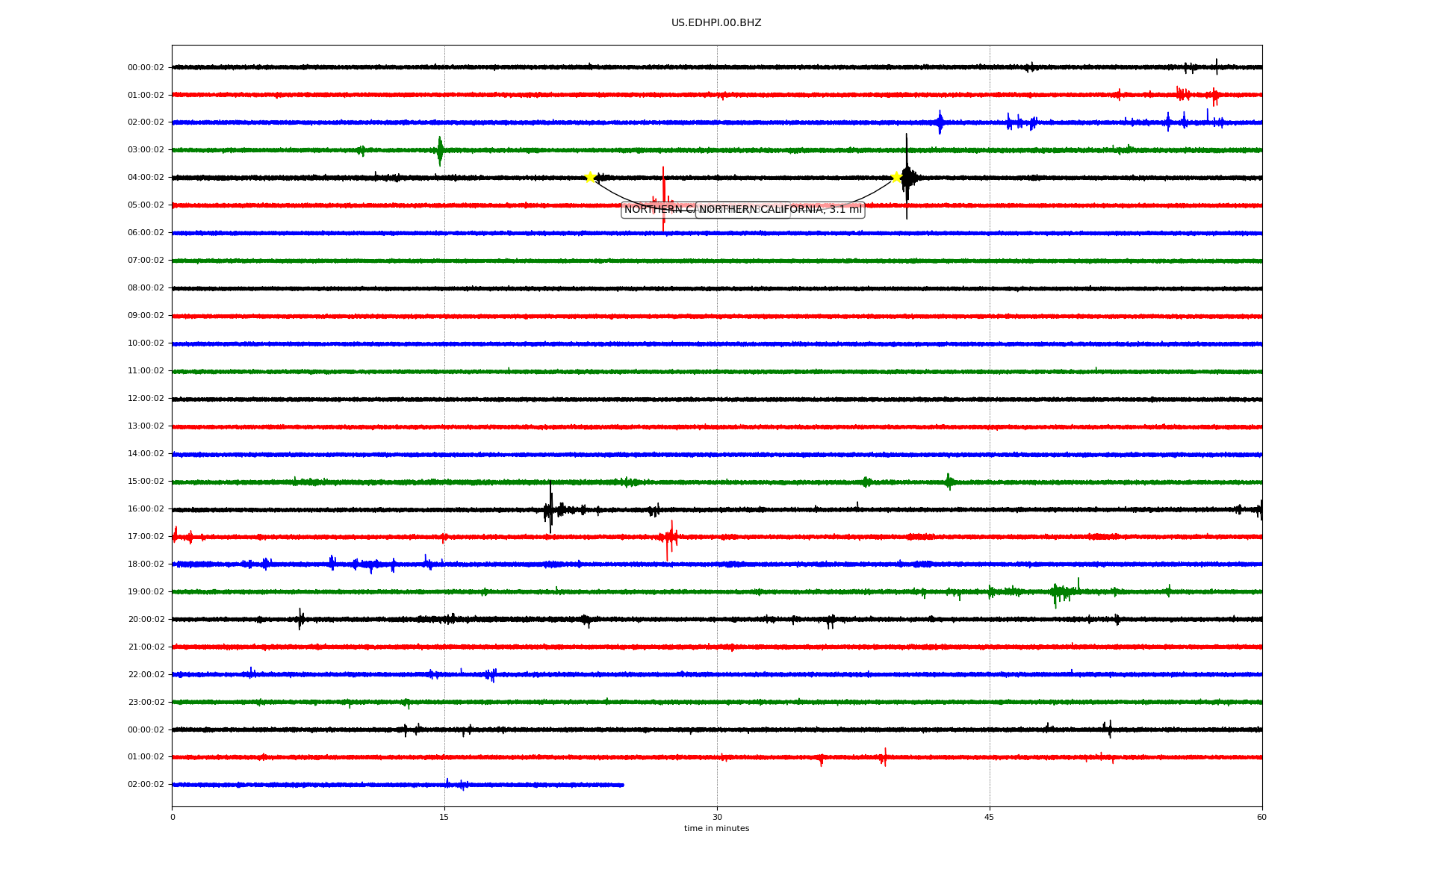The width and height of the screenshot is (1434, 896).
Task: Click the right yellow star event marker
Action: click(896, 177)
